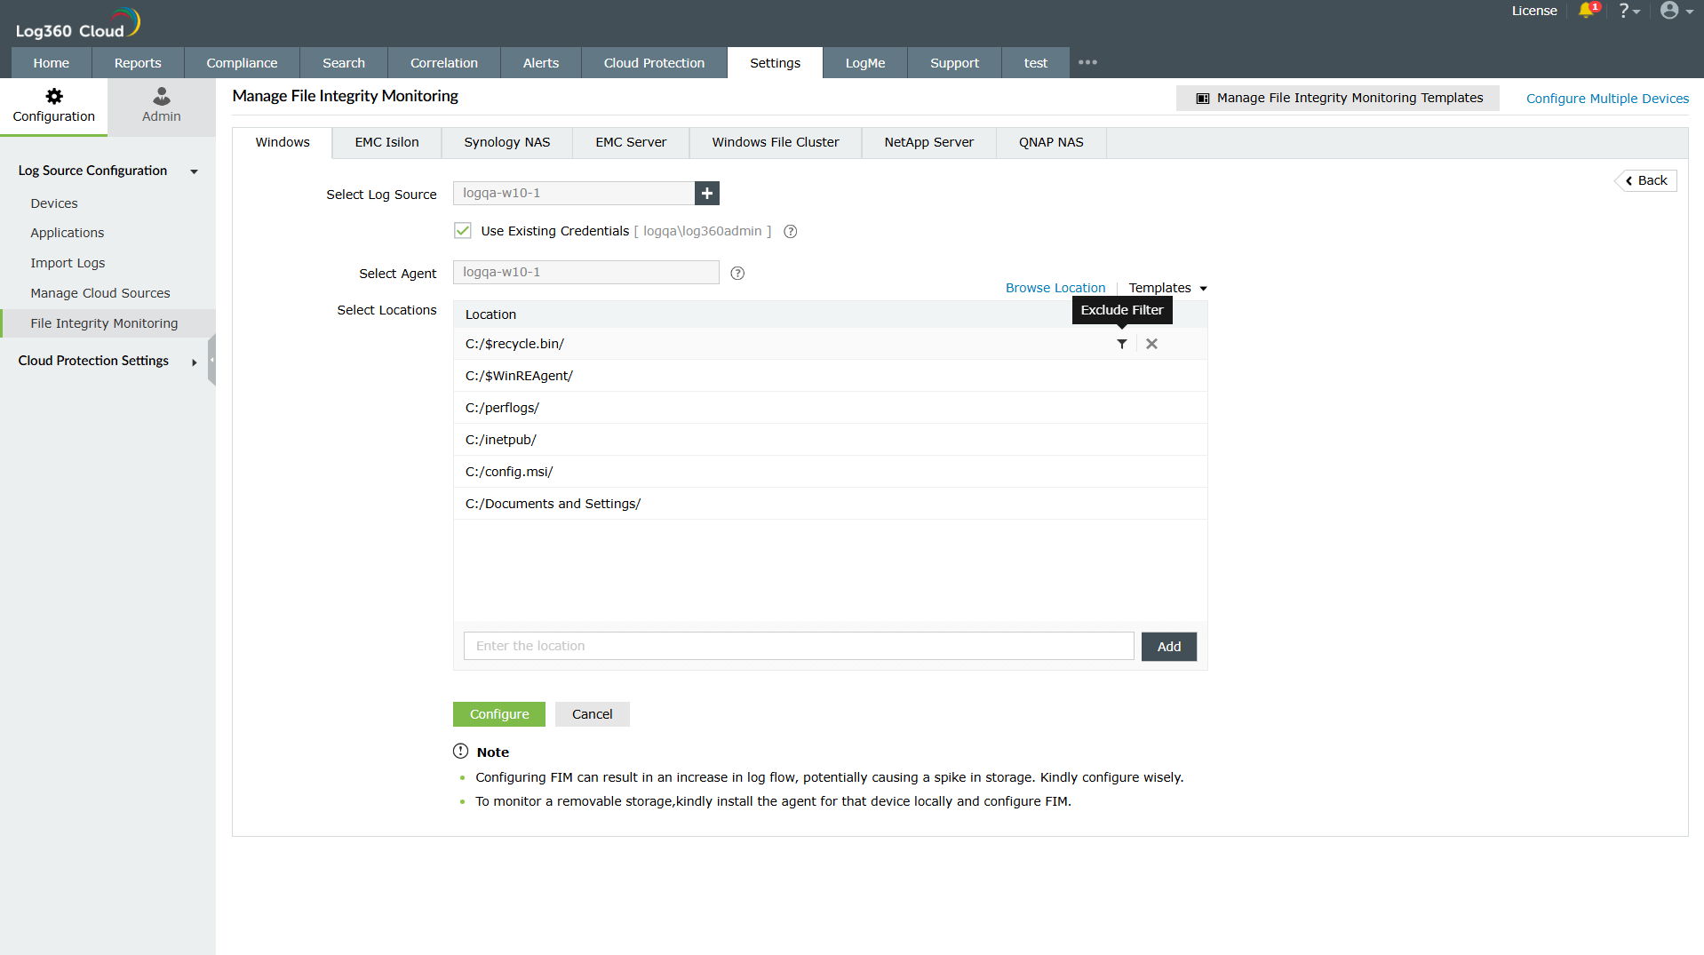Open the notification bell
The image size is (1704, 955).
coord(1588,12)
